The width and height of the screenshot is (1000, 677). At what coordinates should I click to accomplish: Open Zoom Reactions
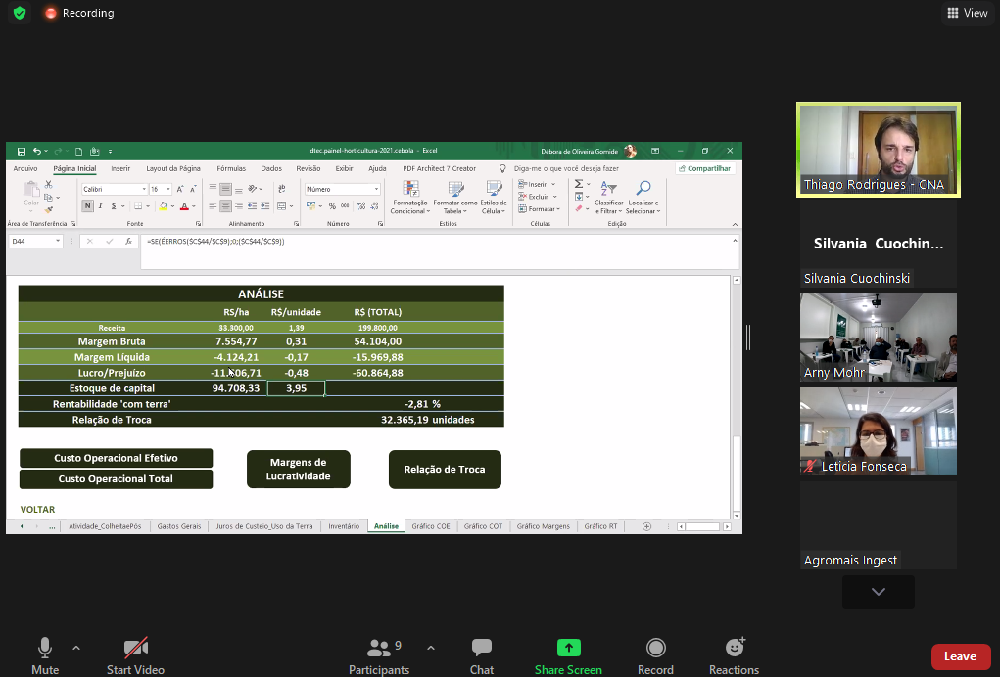tap(734, 656)
